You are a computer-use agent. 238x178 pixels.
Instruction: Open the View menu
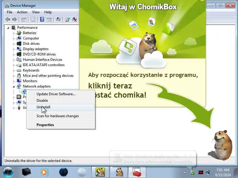pyautogui.click(x=36, y=12)
